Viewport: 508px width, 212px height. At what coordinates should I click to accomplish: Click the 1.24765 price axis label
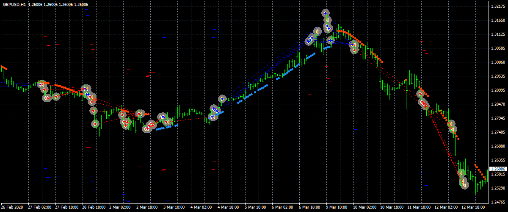click(x=497, y=202)
